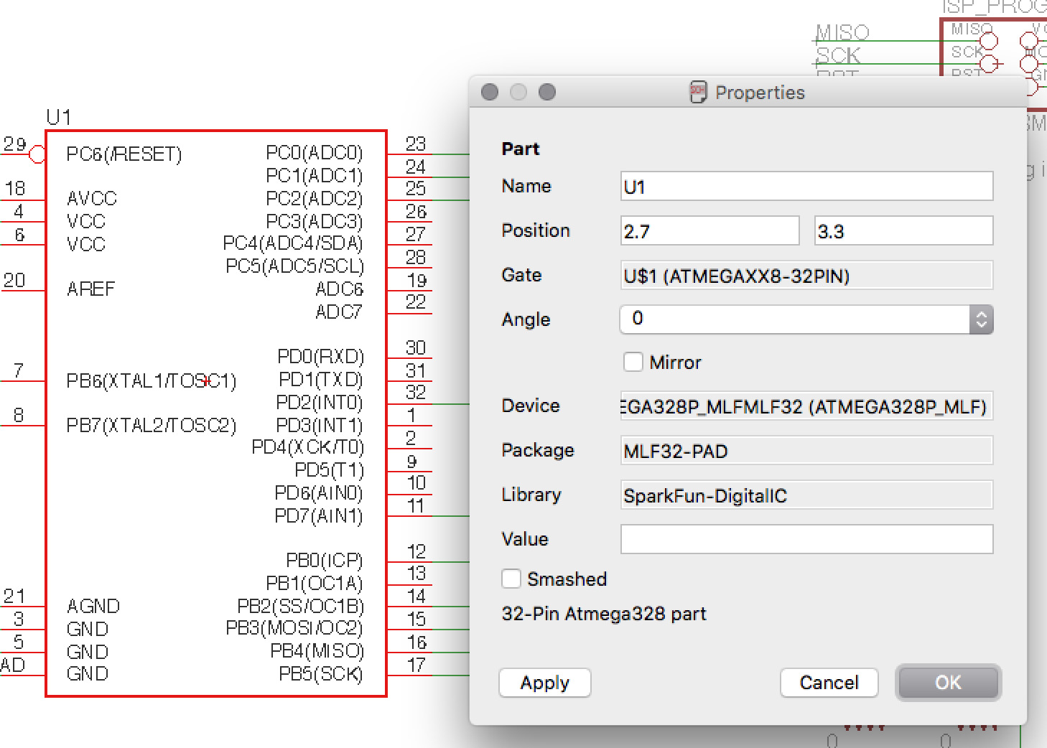Screen dimensions: 1047x748
Task: Click the Library field SparkFun-DigitalIC
Action: (x=806, y=495)
